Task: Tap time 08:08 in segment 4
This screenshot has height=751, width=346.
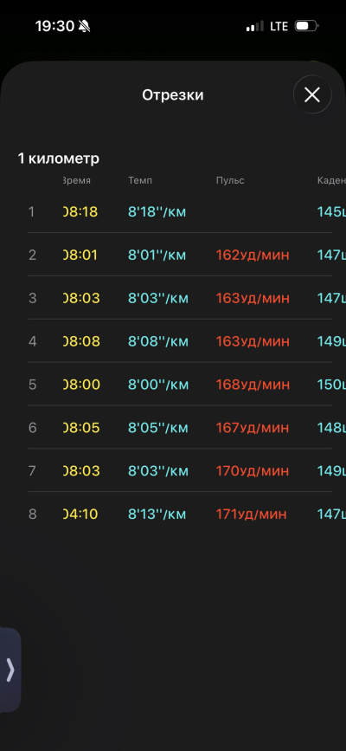Action: click(x=80, y=341)
